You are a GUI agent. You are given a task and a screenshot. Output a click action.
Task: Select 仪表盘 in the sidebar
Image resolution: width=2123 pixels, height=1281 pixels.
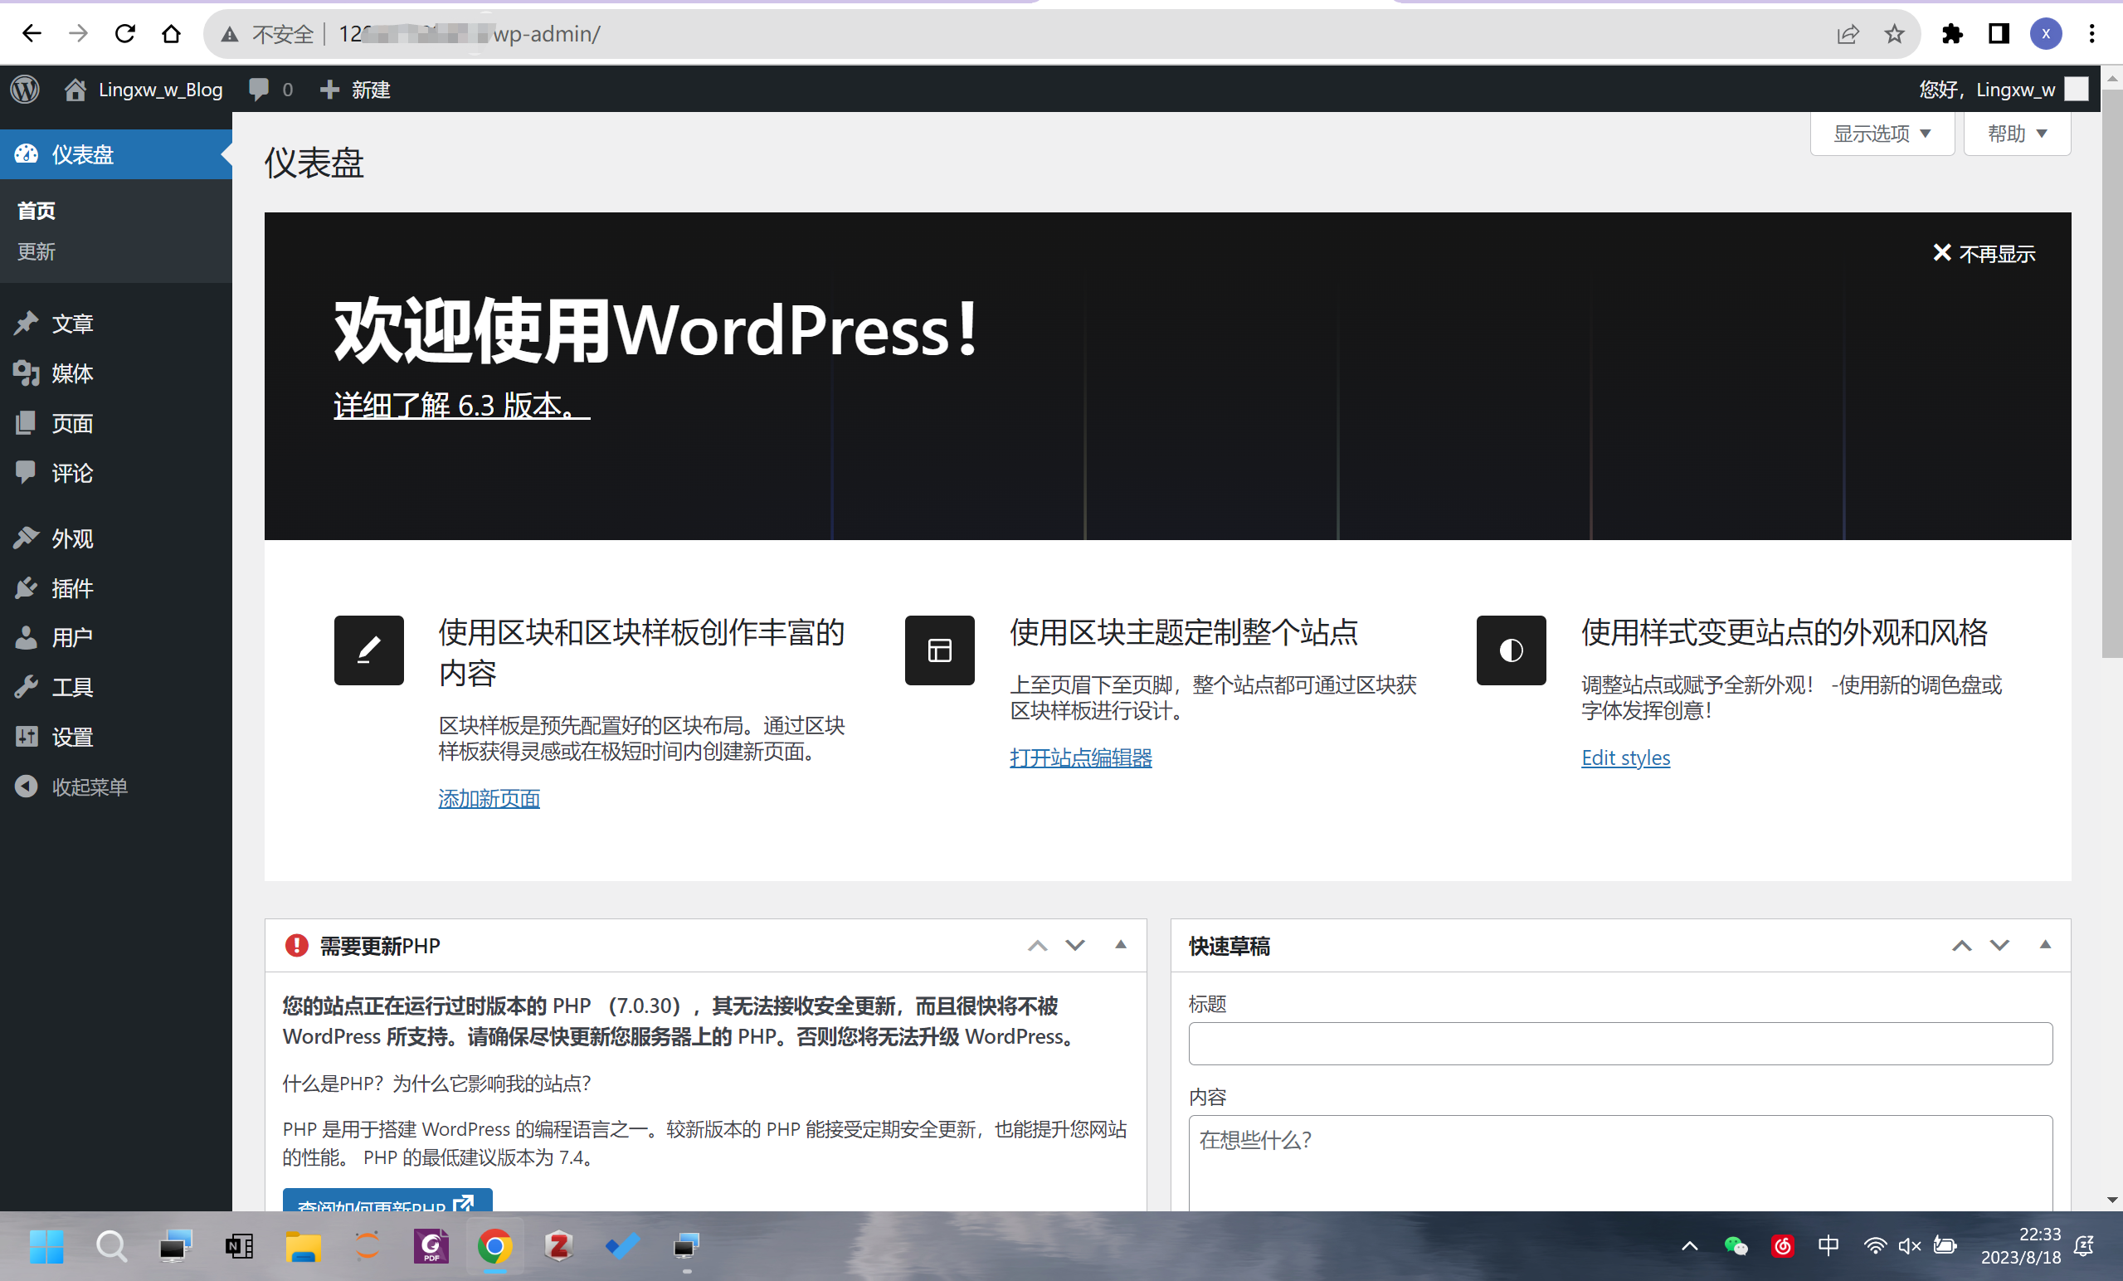point(115,154)
